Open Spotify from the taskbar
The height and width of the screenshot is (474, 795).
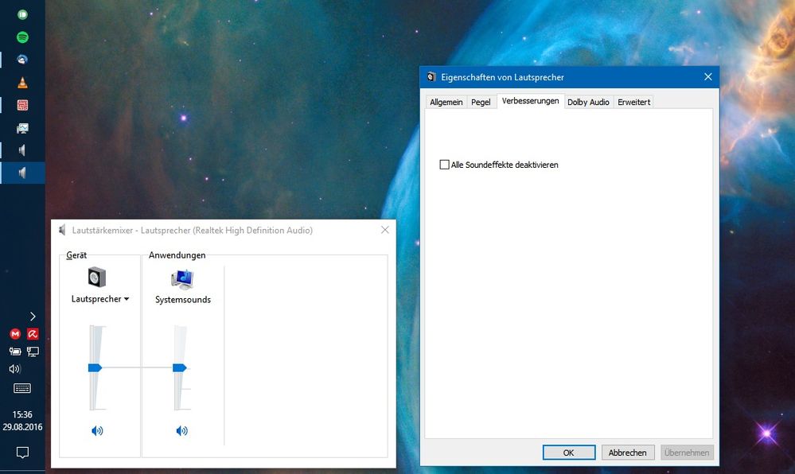22,37
